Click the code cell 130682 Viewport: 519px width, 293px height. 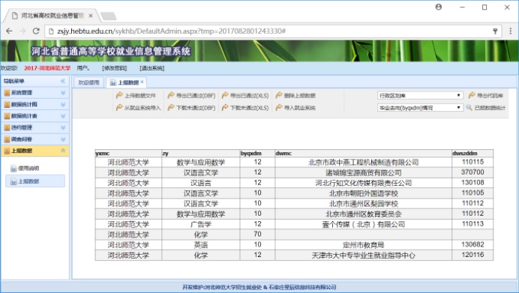pos(472,245)
